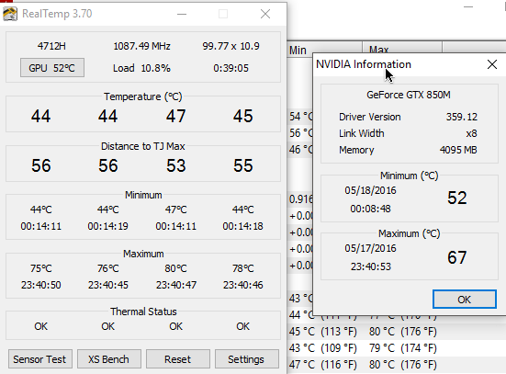This screenshot has width=506, height=374.
Task: Close the NVIDIA Information dialog
Action: (492, 64)
